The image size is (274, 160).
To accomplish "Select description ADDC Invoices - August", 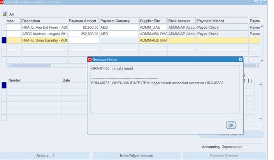I will click(44, 34).
